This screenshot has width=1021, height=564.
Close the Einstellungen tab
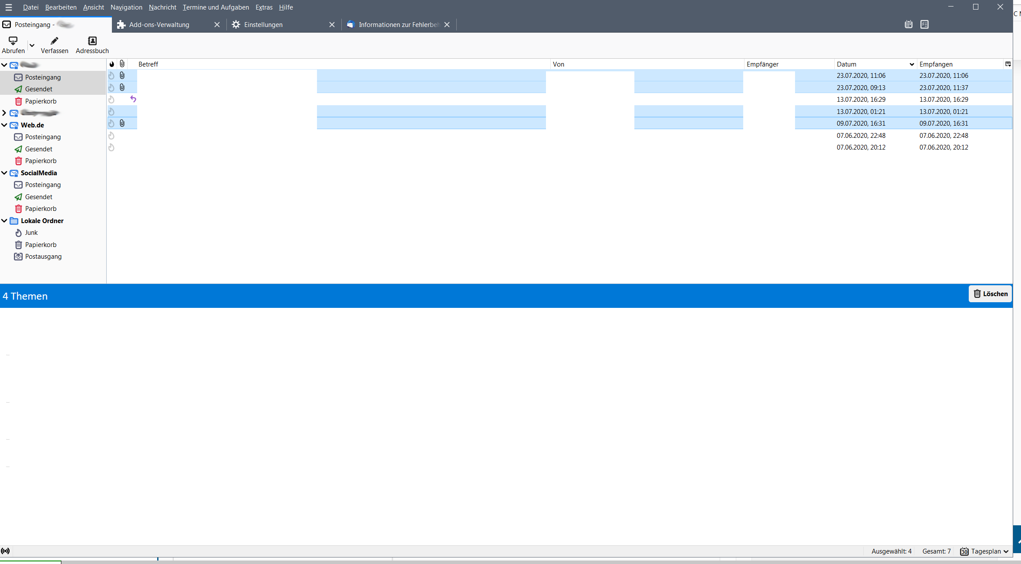coord(332,25)
